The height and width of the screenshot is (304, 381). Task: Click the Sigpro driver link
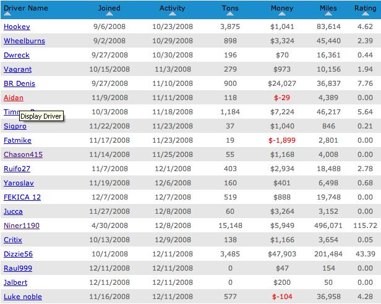16,127
